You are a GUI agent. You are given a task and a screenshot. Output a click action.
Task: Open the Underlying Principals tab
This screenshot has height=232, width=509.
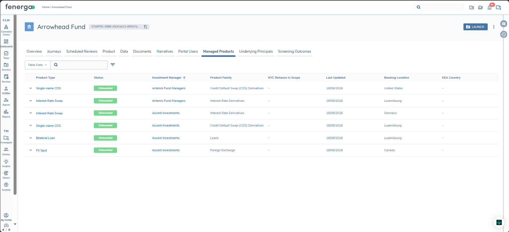256,52
